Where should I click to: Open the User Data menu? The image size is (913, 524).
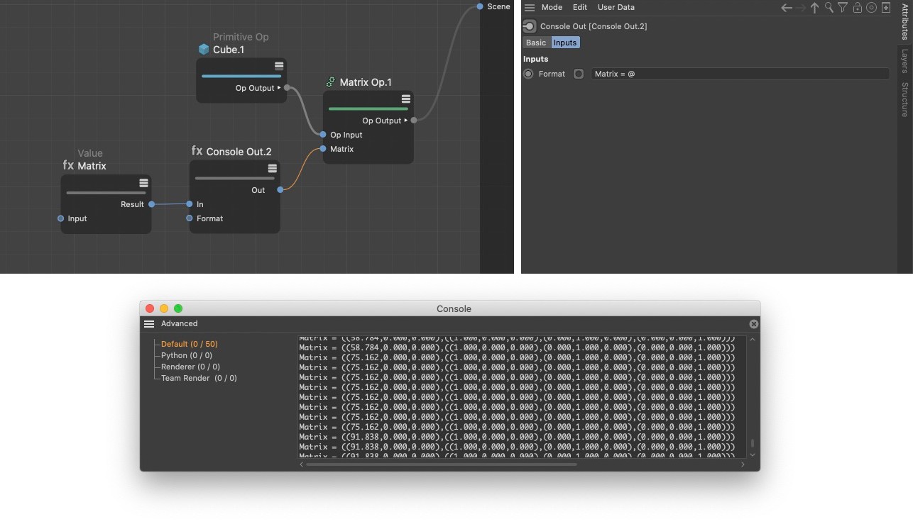pyautogui.click(x=616, y=7)
